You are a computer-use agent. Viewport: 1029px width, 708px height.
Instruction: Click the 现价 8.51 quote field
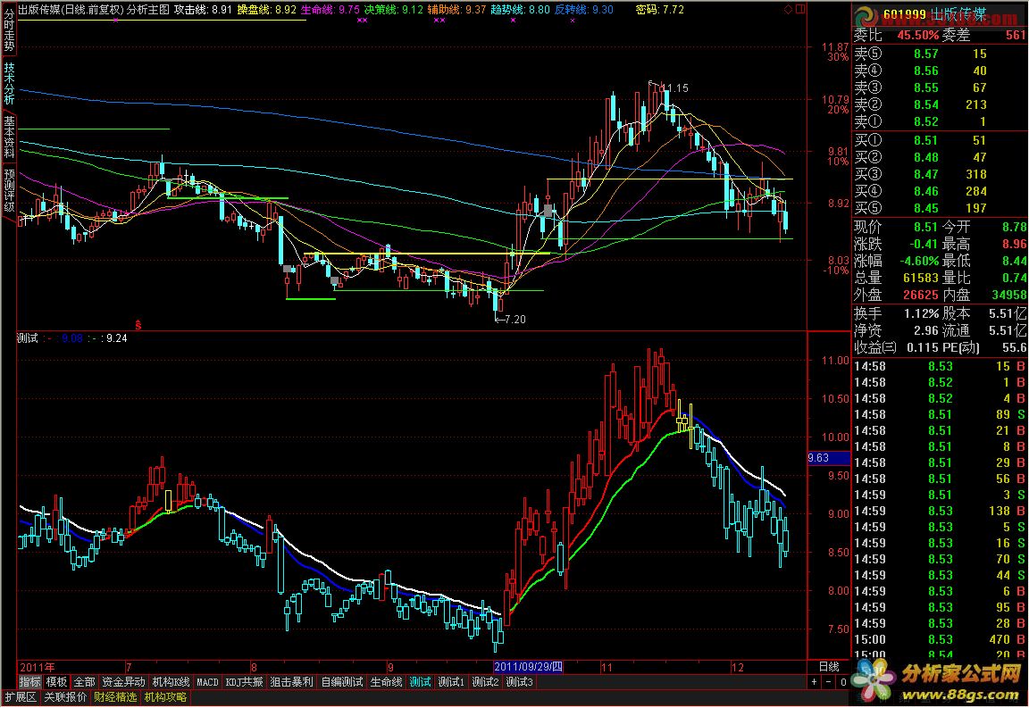(897, 227)
